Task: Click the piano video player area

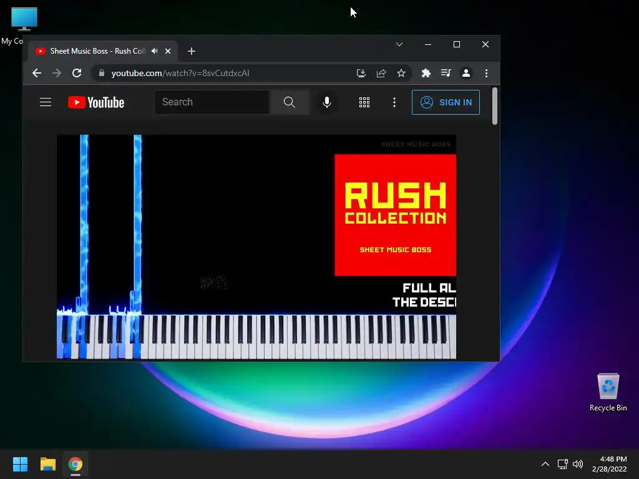Action: [256, 247]
